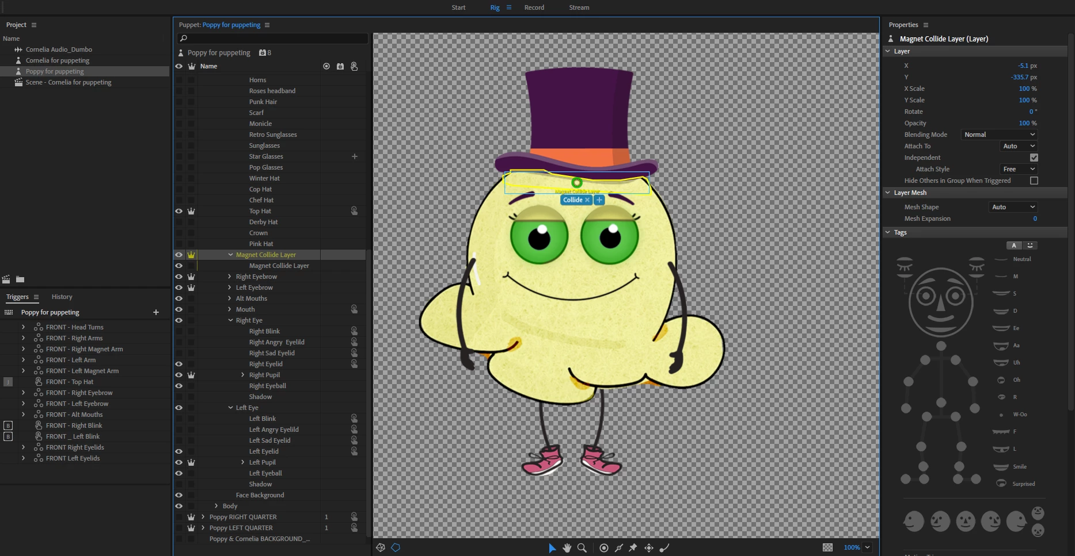Add a new trigger with plus icon
1075x556 pixels.
156,312
